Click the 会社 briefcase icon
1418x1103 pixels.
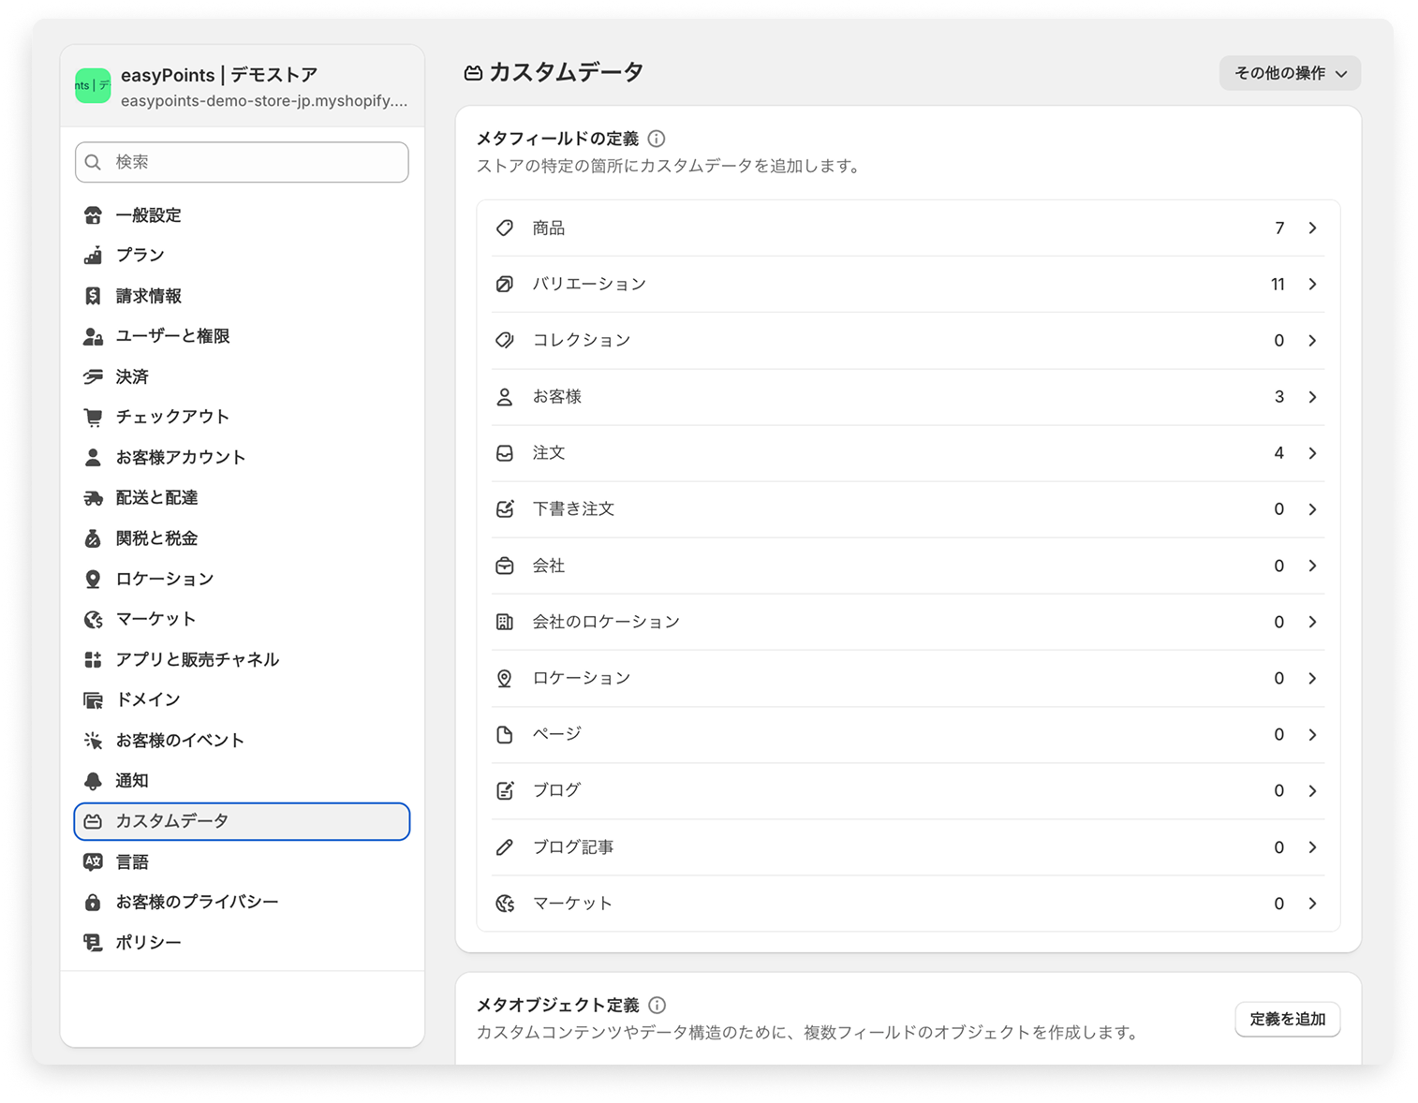[505, 566]
